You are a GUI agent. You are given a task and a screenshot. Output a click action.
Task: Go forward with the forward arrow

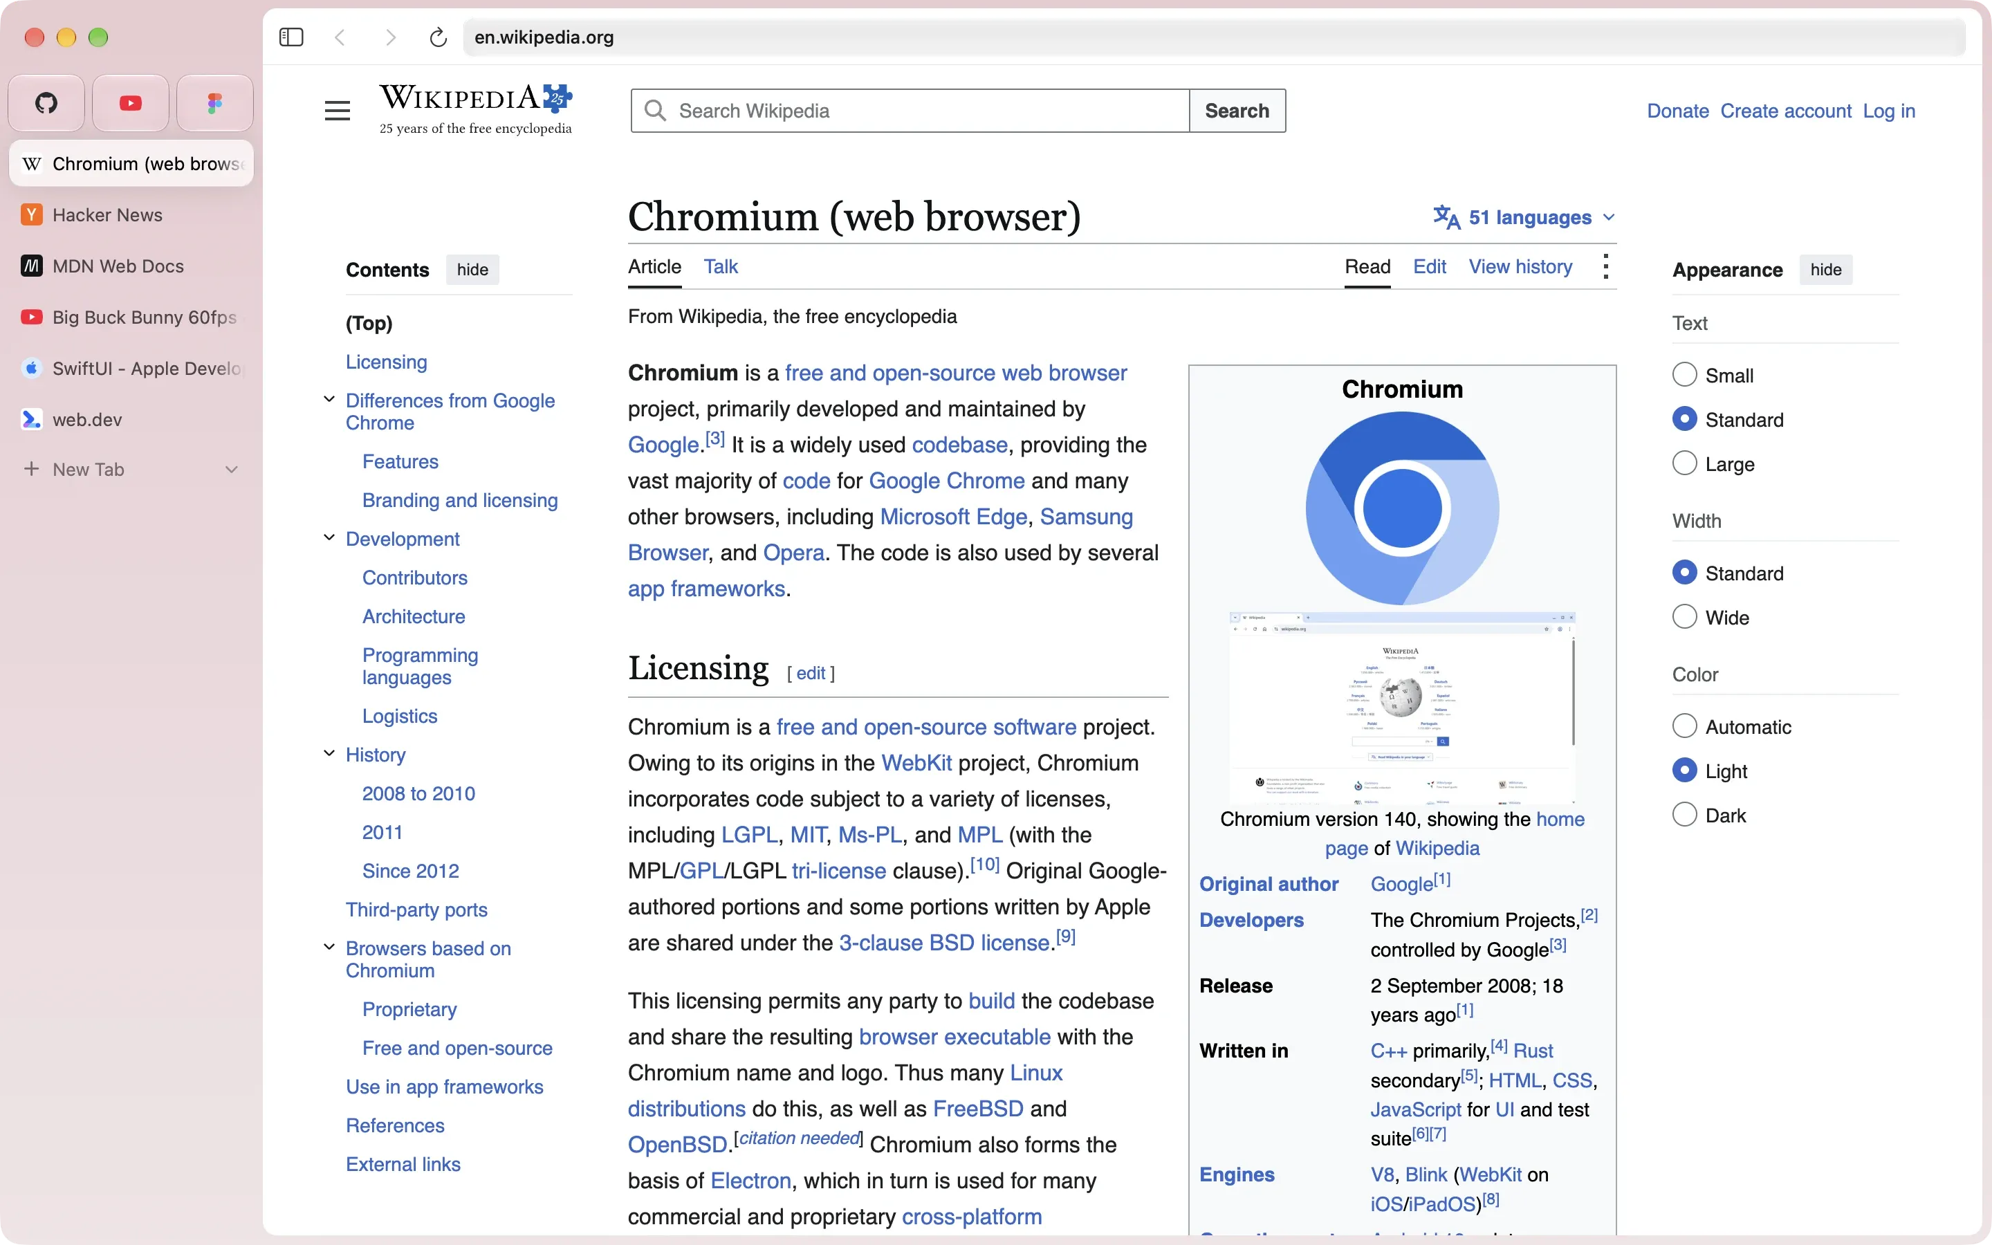pos(390,37)
